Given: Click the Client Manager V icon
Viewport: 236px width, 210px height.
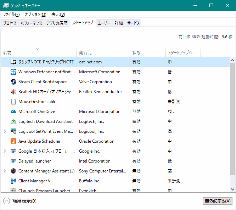Looking at the screenshot, I should (x=13, y=181).
